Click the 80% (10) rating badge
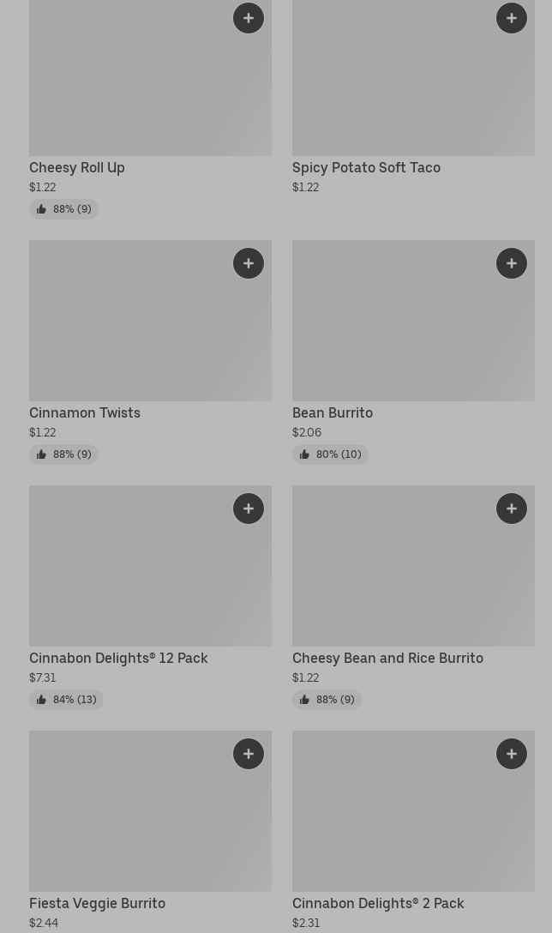The height and width of the screenshot is (933, 552). click(330, 454)
